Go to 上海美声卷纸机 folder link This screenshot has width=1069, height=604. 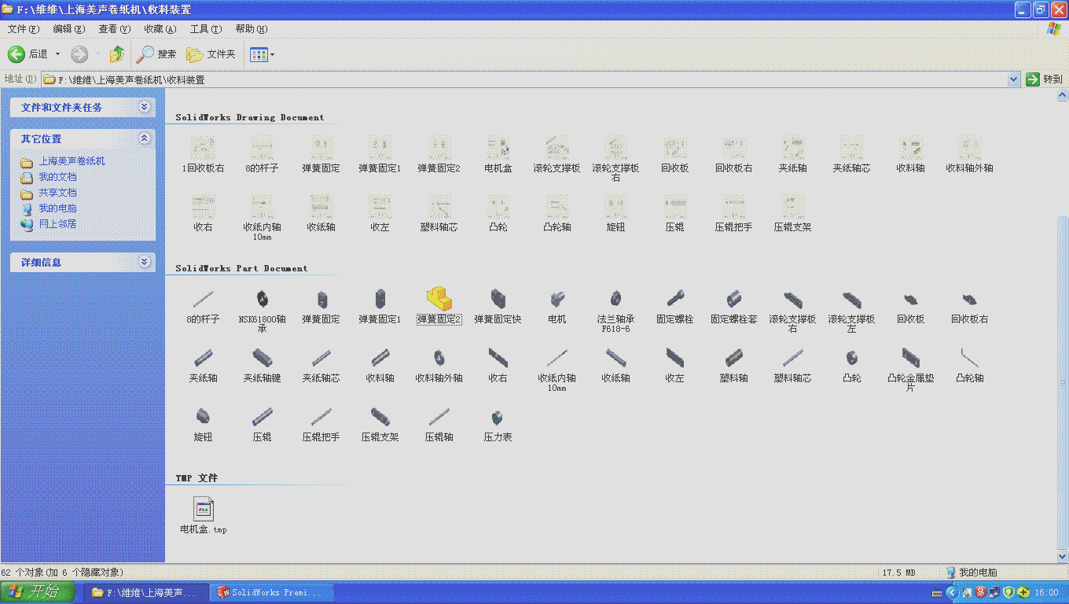[x=72, y=161]
